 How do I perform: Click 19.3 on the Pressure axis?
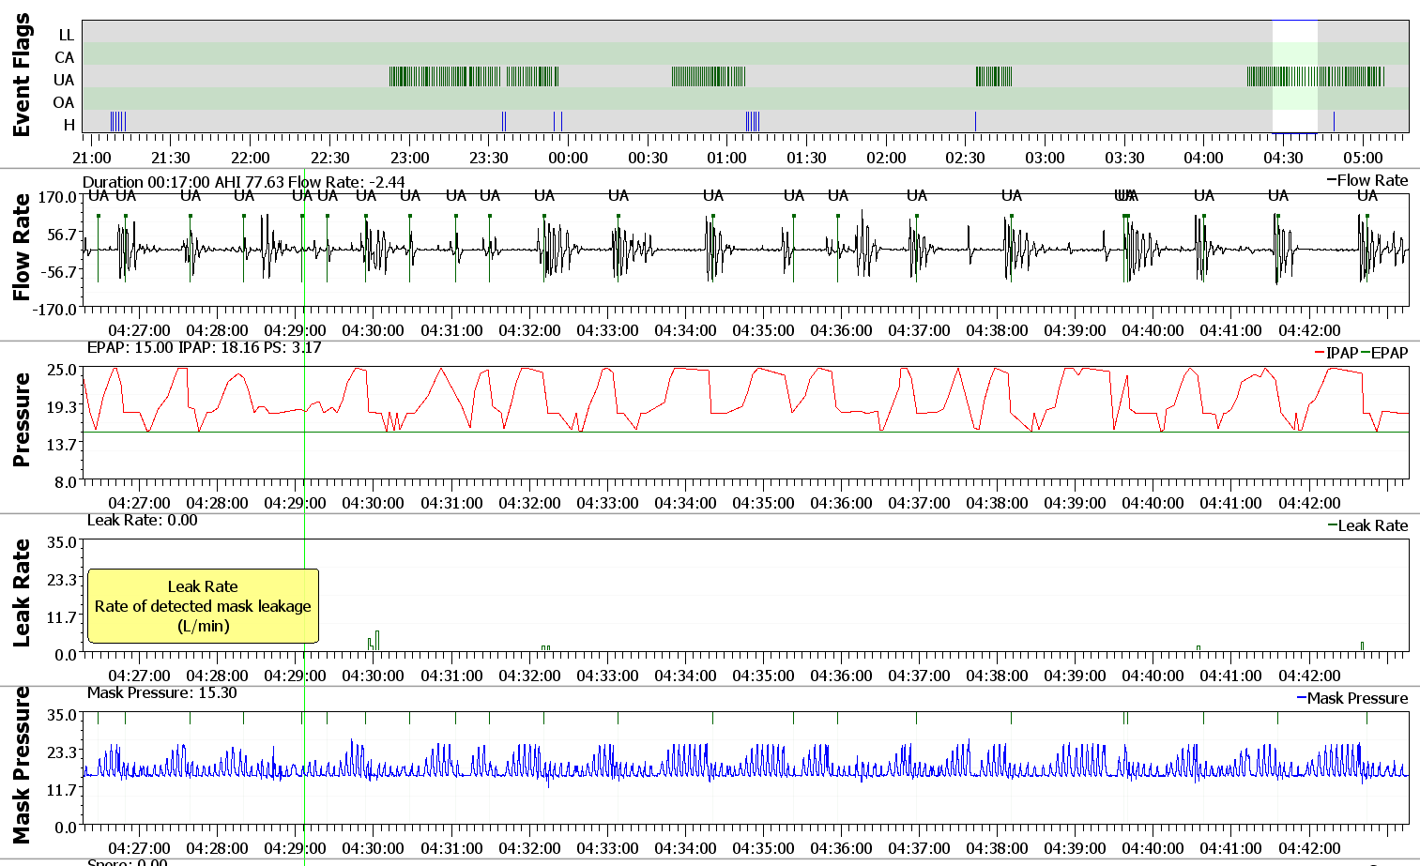(61, 407)
